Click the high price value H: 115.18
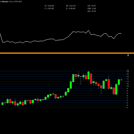The image size is (134, 134). pos(71,6)
